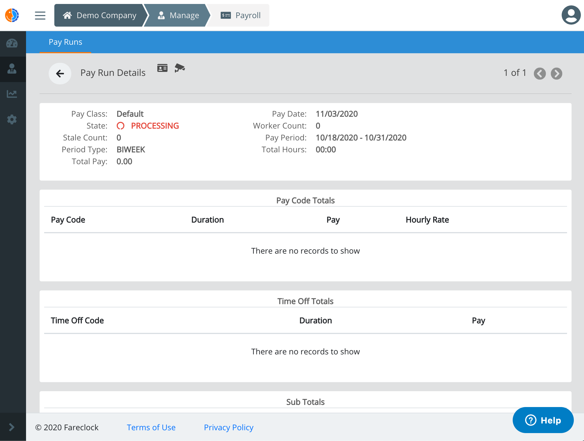The height and width of the screenshot is (441, 584).
Task: Click the processing spinner circle icon
Action: pos(121,126)
